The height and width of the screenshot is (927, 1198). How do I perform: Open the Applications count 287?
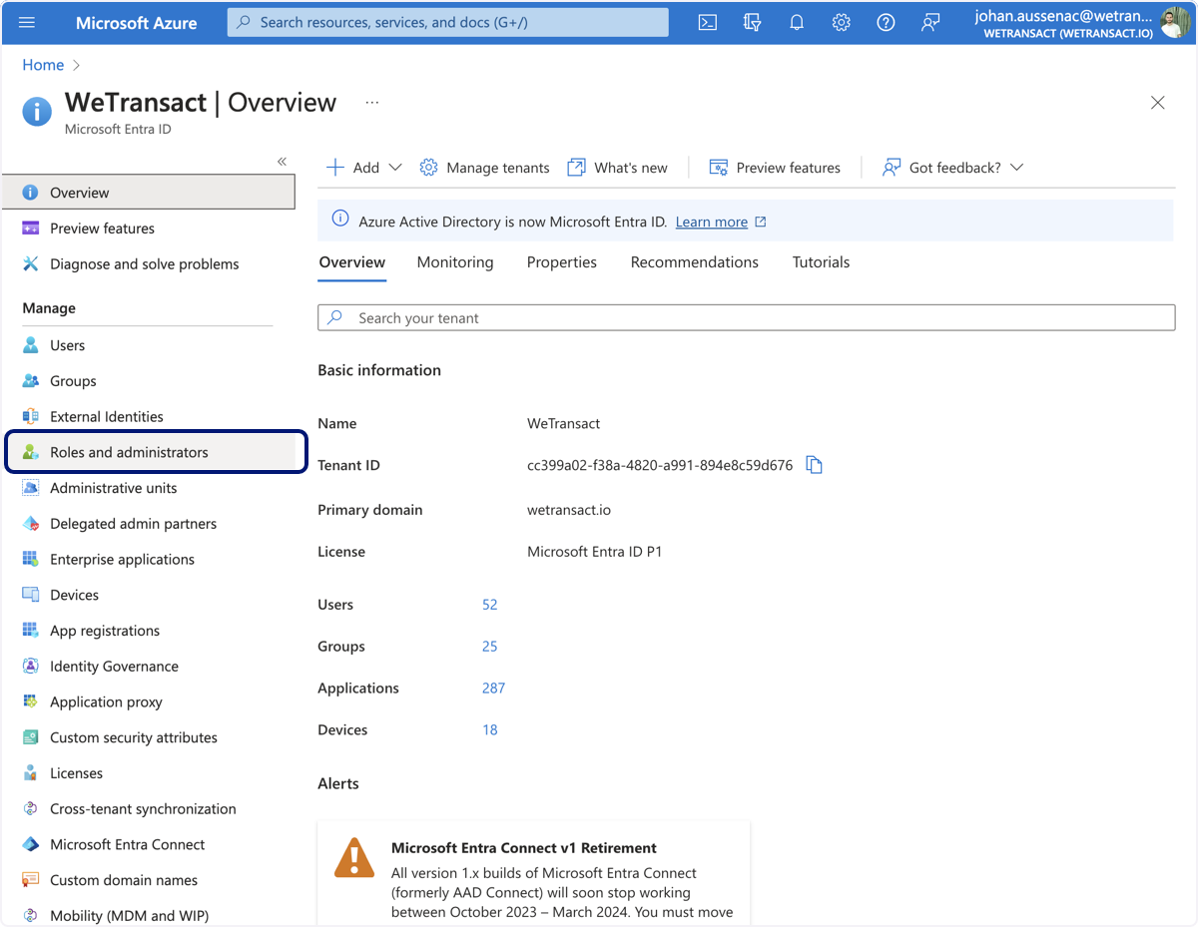click(x=493, y=689)
